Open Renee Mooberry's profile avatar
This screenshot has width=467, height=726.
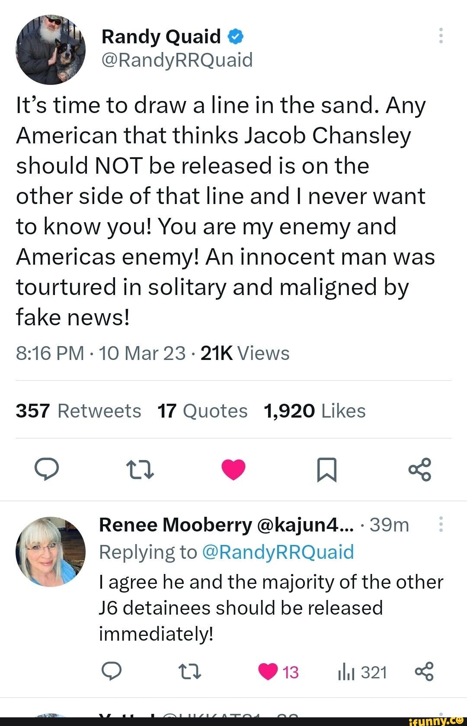click(50, 551)
